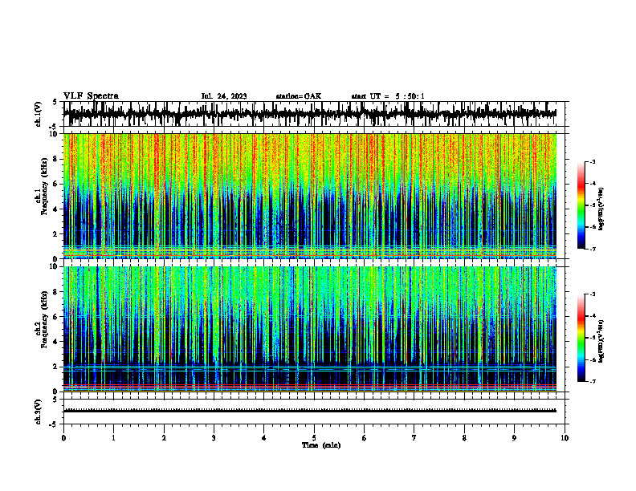The width and height of the screenshot is (636, 491).
Task: Click the 0 minute tick label
Action: [x=63, y=438]
